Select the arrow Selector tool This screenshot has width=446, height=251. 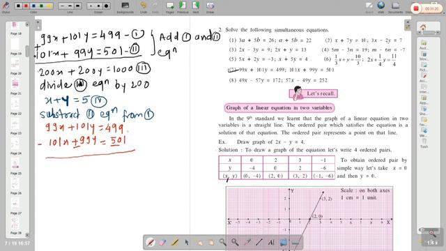coord(187,242)
